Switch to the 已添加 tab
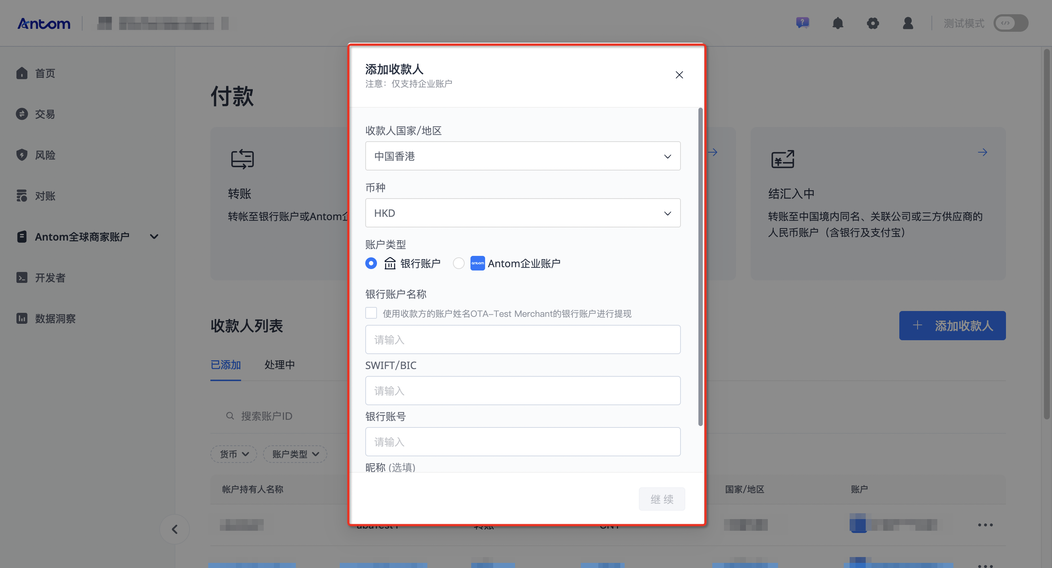Viewport: 1052px width, 568px height. click(x=225, y=364)
